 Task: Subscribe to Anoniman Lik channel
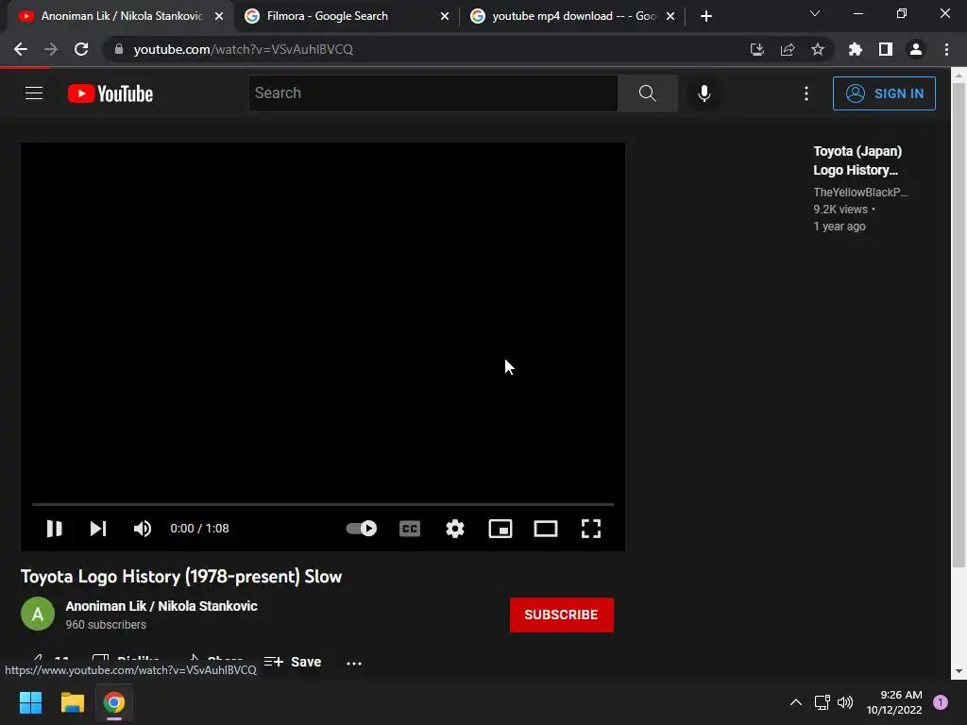(x=561, y=615)
